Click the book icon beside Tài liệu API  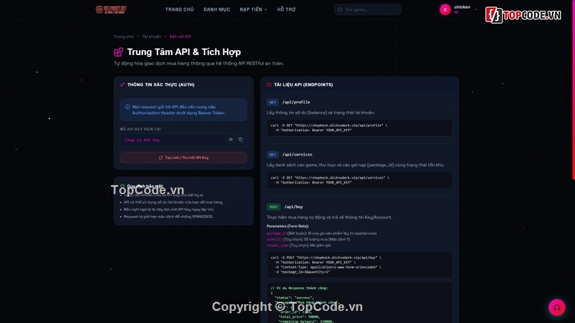point(269,85)
